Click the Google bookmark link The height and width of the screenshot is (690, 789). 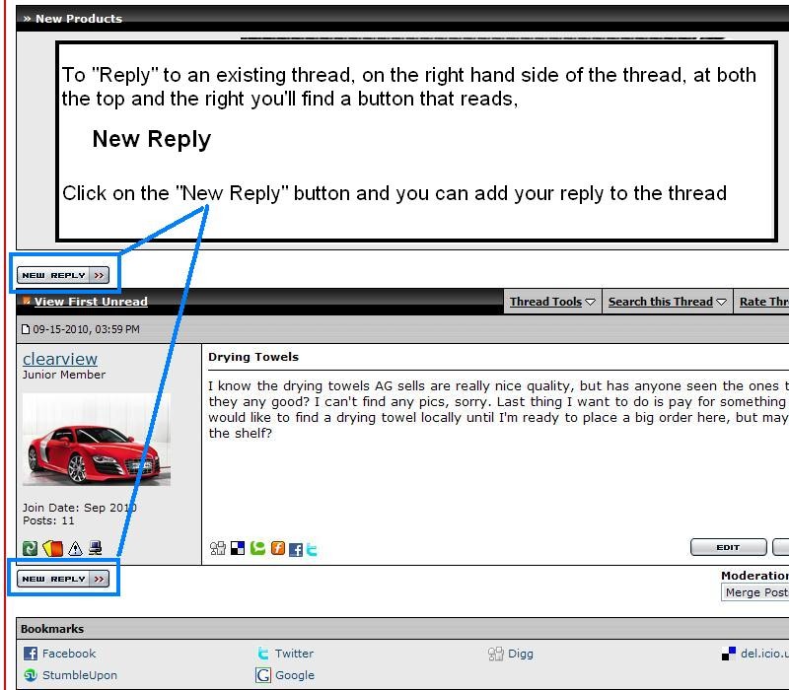tap(294, 675)
